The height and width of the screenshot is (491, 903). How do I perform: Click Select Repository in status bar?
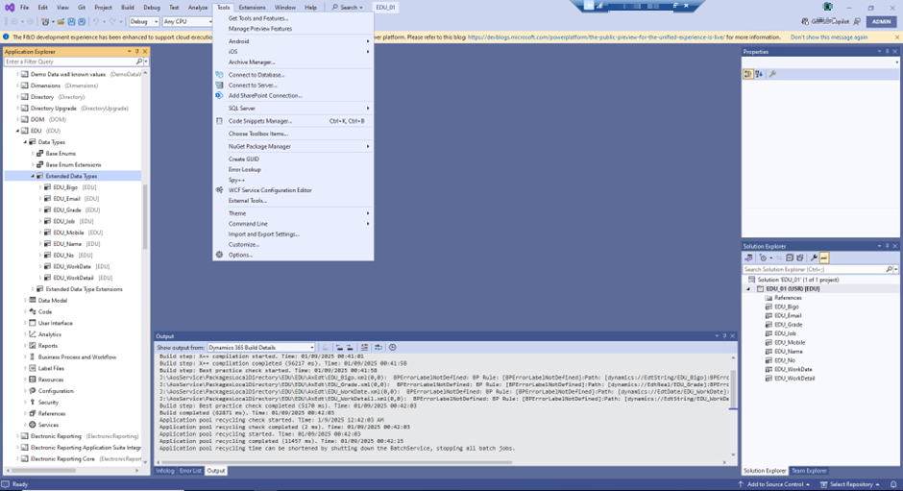coord(850,484)
